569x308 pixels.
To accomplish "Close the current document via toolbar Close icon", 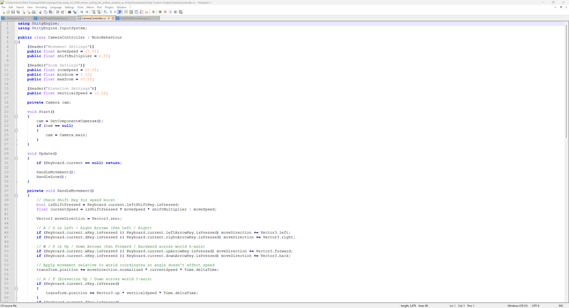I will 23,12.
